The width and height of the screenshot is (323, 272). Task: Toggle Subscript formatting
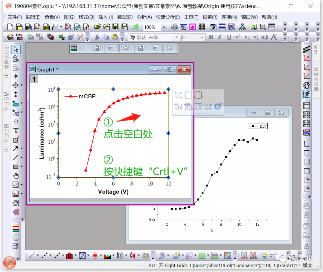(247, 37)
